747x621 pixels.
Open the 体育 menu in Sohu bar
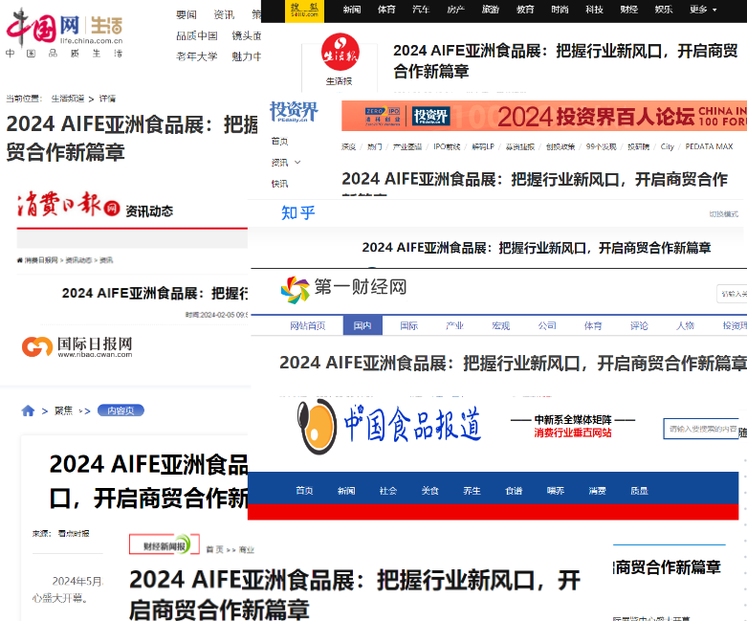point(386,10)
